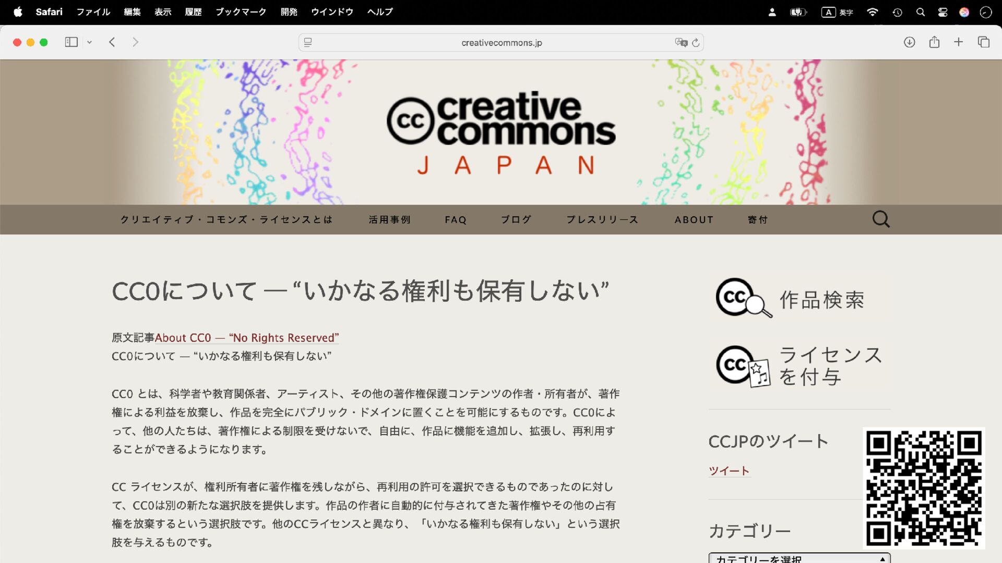1002x563 pixels.
Task: Click the translate page icon
Action: 681,42
